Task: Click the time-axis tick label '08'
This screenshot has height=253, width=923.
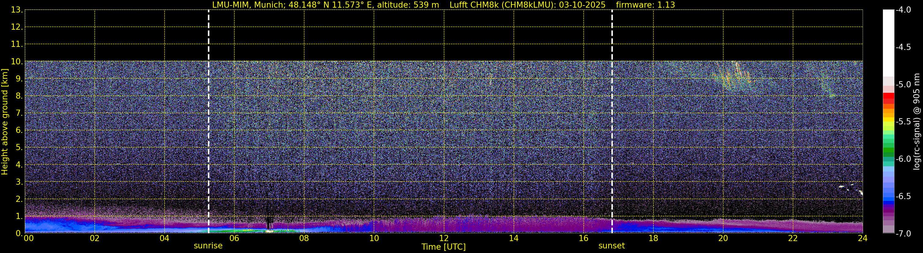Action: (x=304, y=238)
